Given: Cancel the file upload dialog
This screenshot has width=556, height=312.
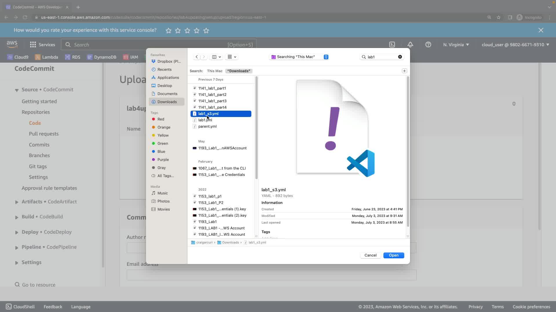Looking at the screenshot, I should (370, 255).
